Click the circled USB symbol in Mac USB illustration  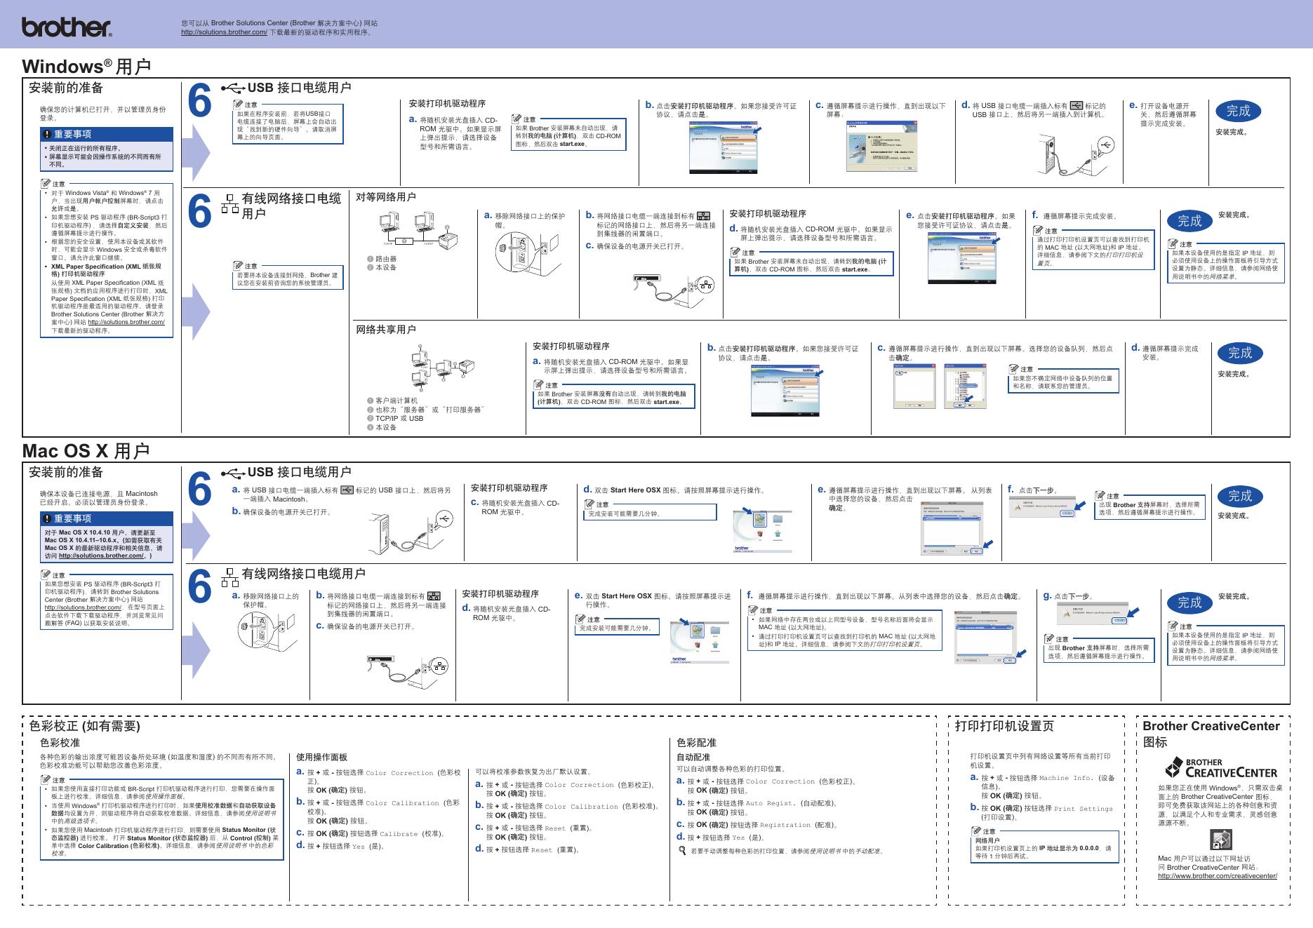coord(444,518)
